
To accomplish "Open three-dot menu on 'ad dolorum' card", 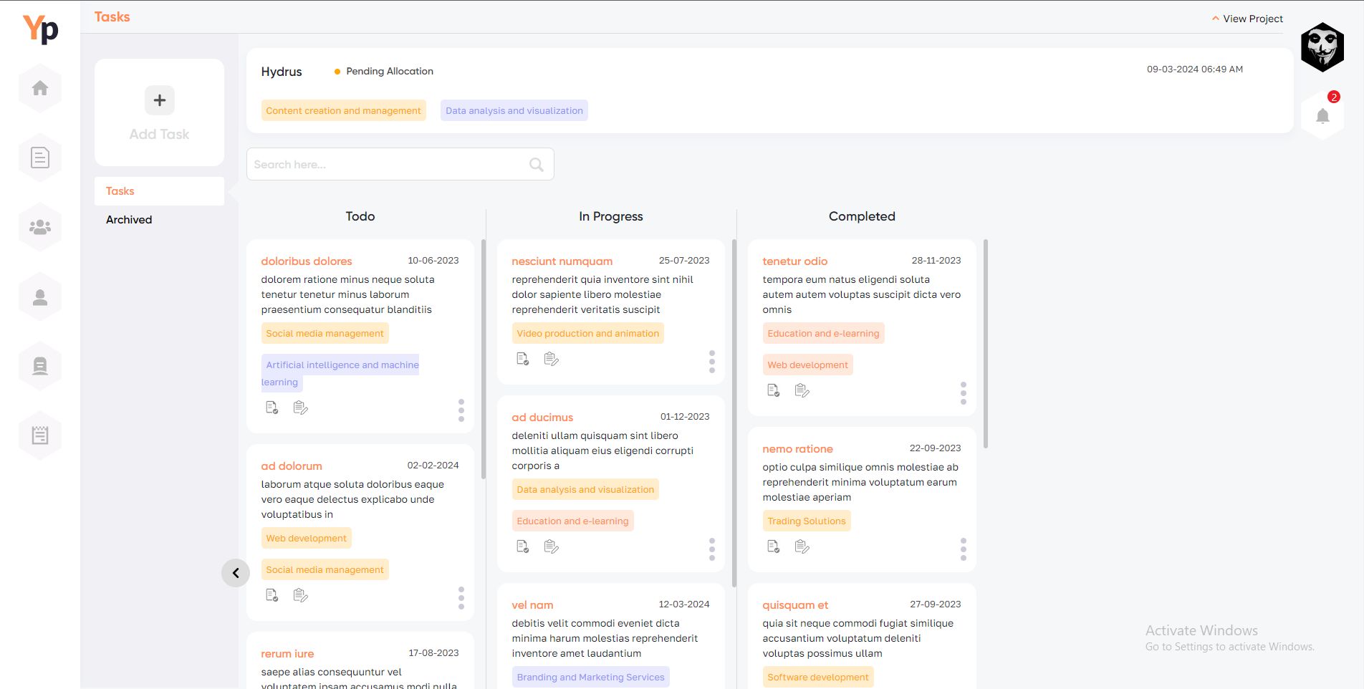I will point(461,598).
